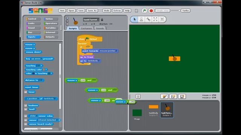Open the Looks block category
Viewport: 241px width, 135px height.
[33, 23]
